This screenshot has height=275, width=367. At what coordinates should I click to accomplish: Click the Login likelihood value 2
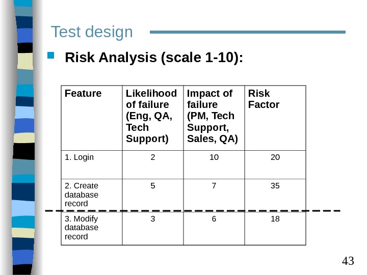tap(153, 157)
